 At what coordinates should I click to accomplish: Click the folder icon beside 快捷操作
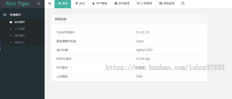[5, 15]
